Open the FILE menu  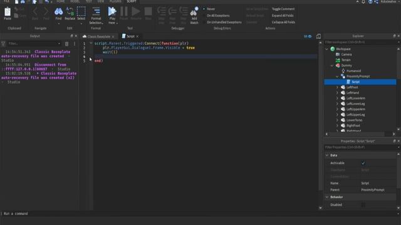tap(6, 1)
